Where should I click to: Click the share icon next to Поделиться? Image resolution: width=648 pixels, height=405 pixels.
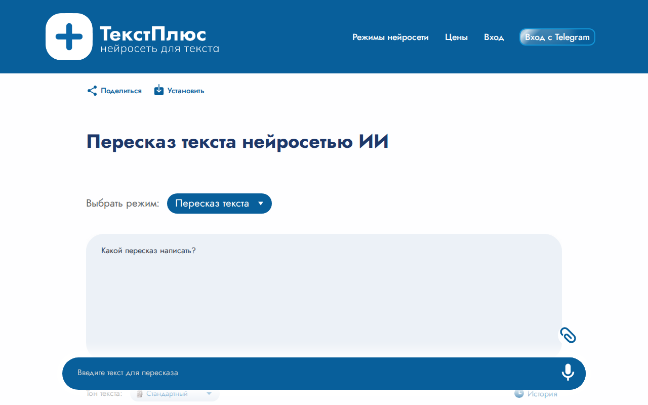[x=92, y=91]
